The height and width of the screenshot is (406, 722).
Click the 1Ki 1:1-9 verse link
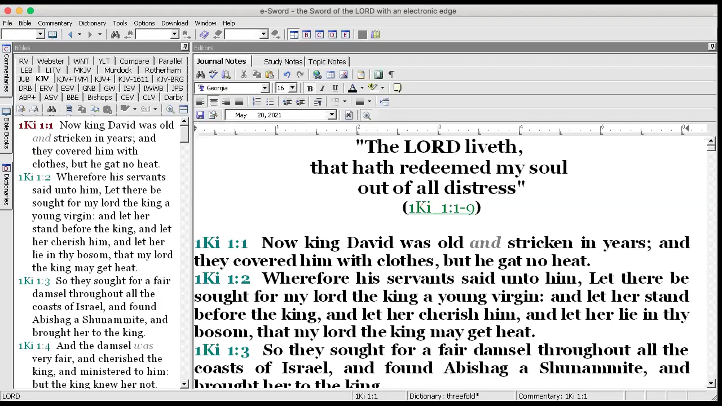(x=441, y=208)
